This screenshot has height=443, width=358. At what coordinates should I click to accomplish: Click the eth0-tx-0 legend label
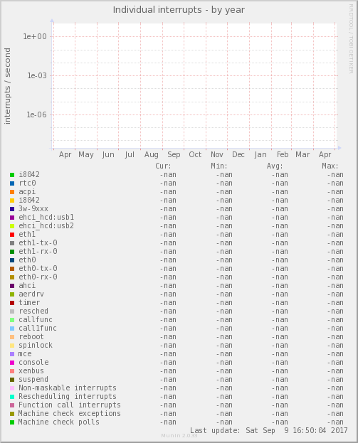point(38,268)
